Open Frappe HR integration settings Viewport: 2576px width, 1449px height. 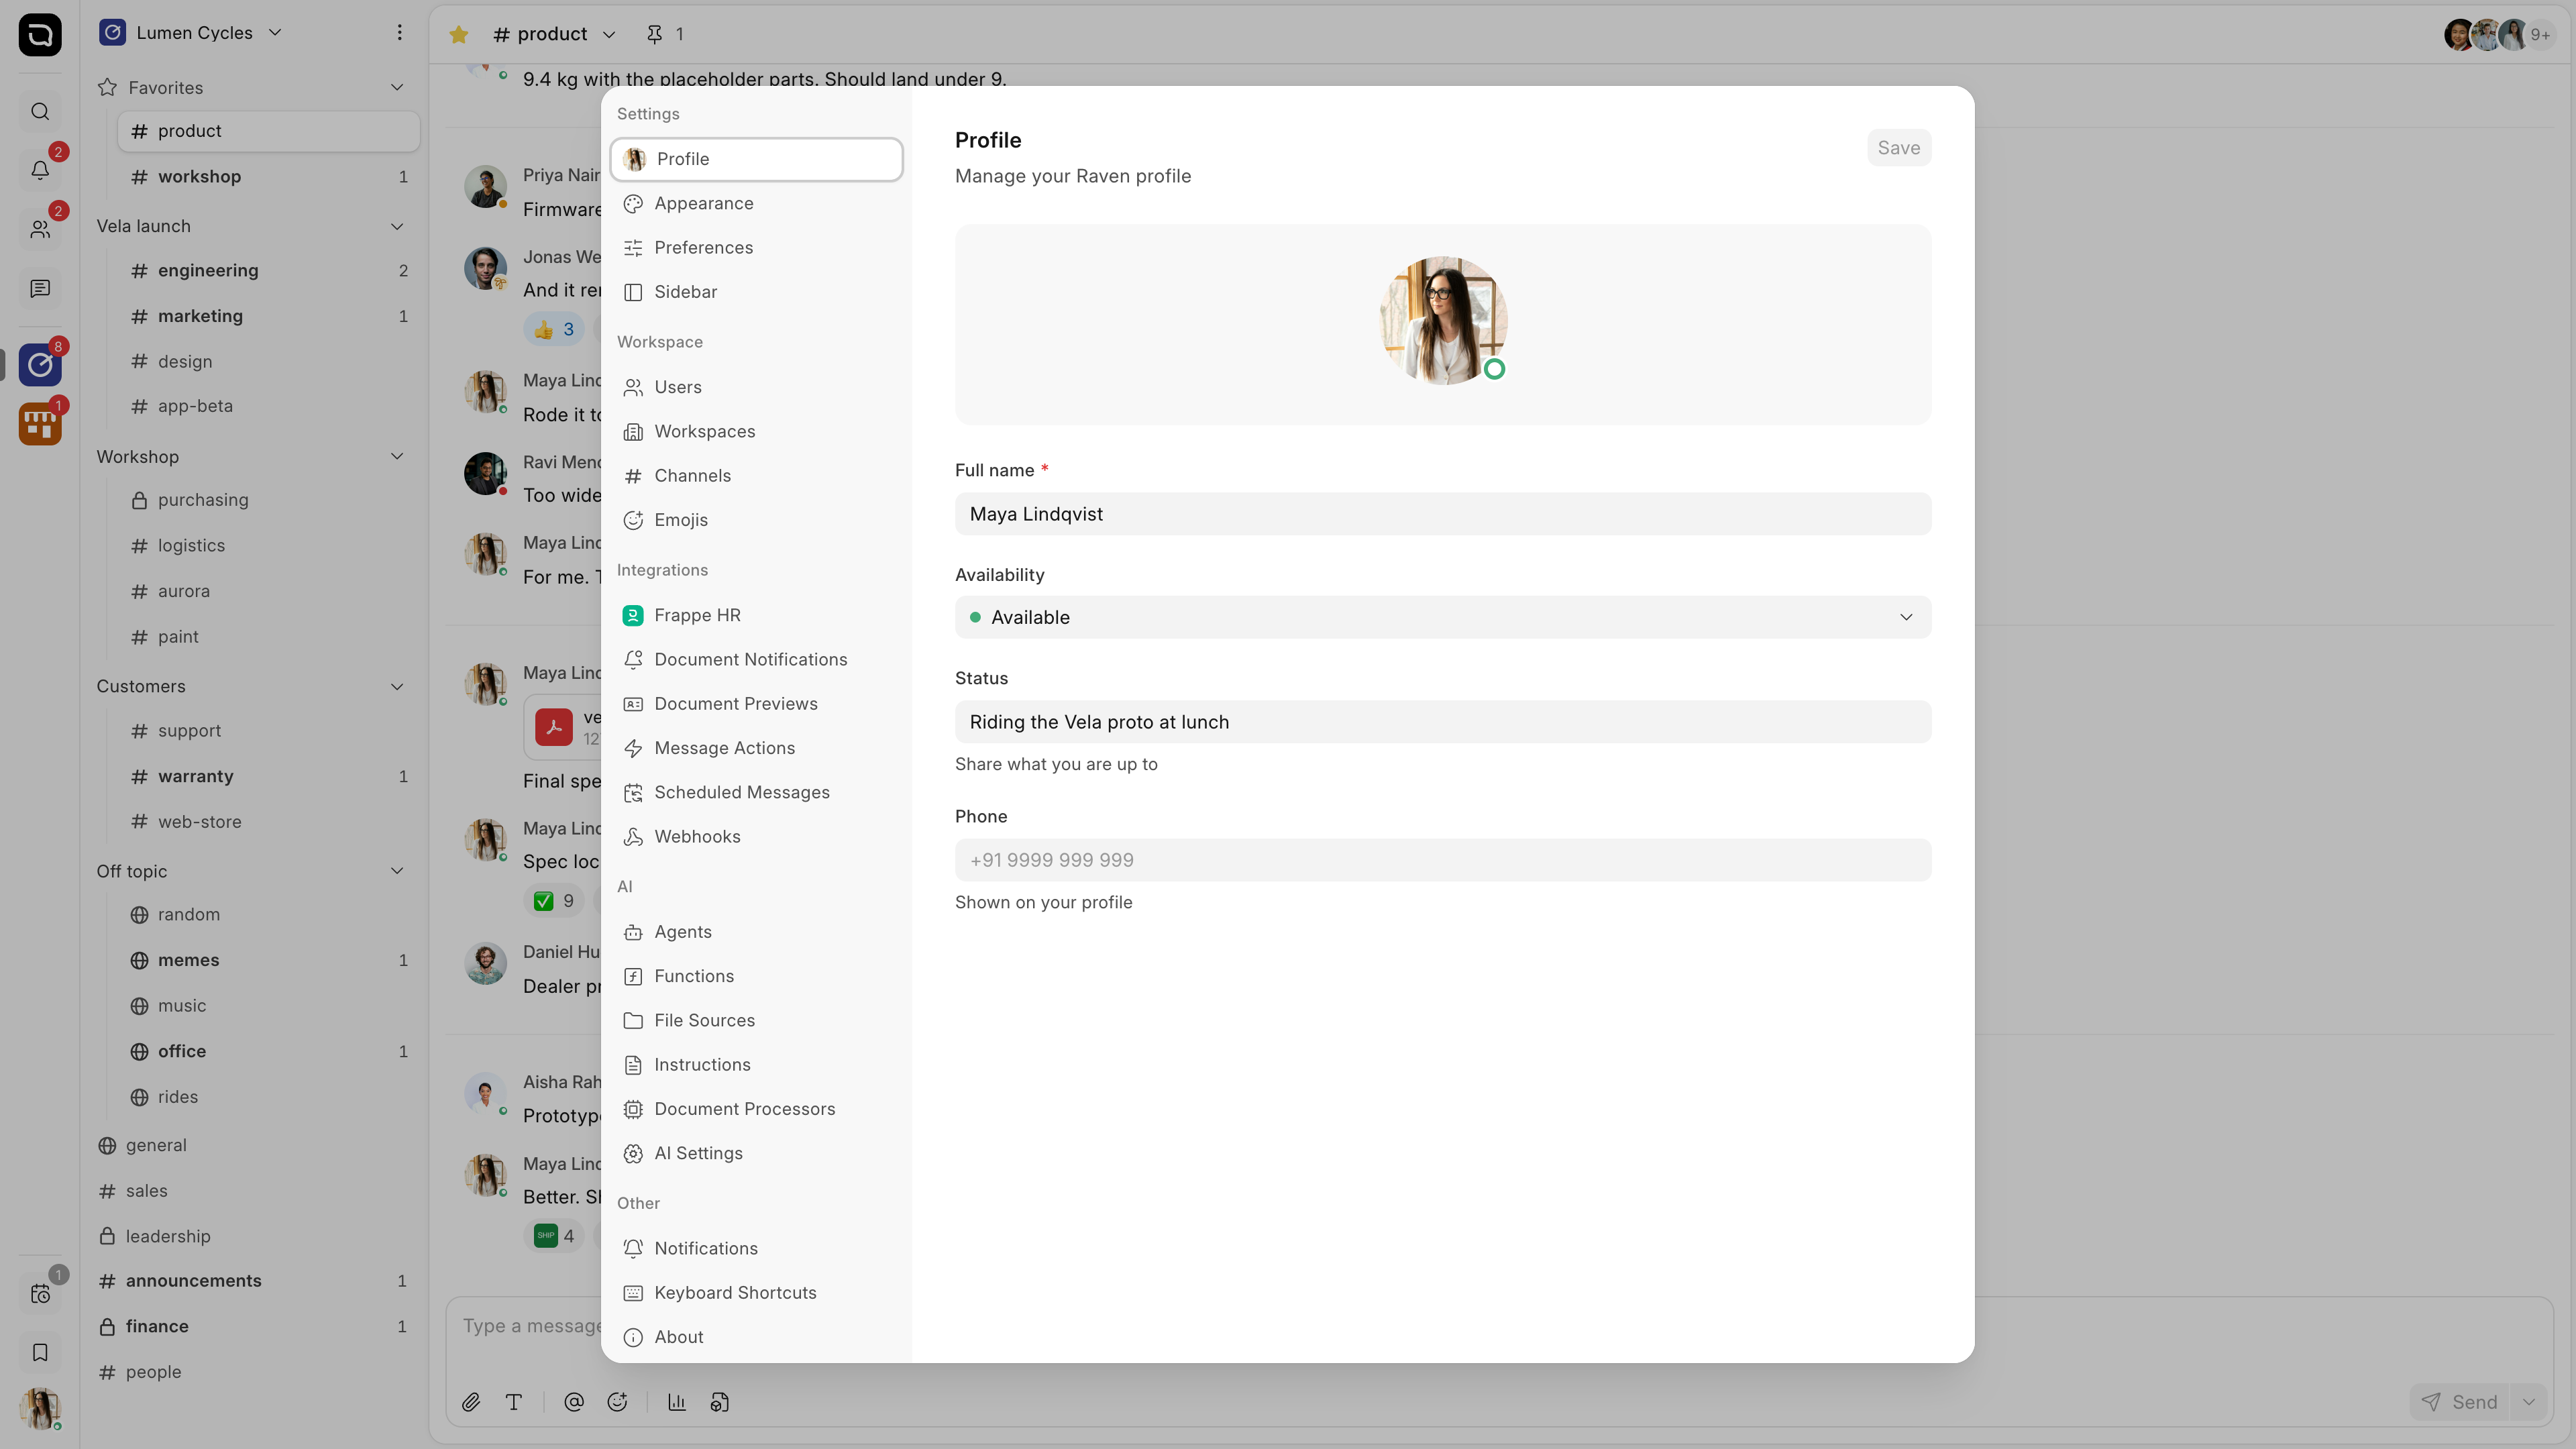pyautogui.click(x=756, y=615)
